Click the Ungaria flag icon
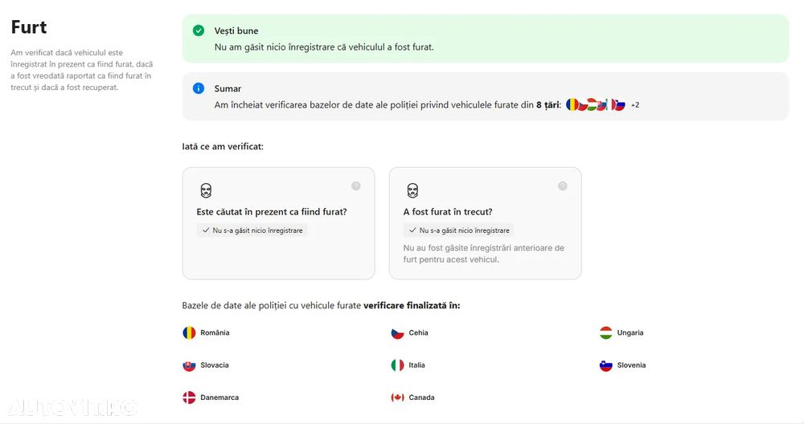 click(605, 332)
